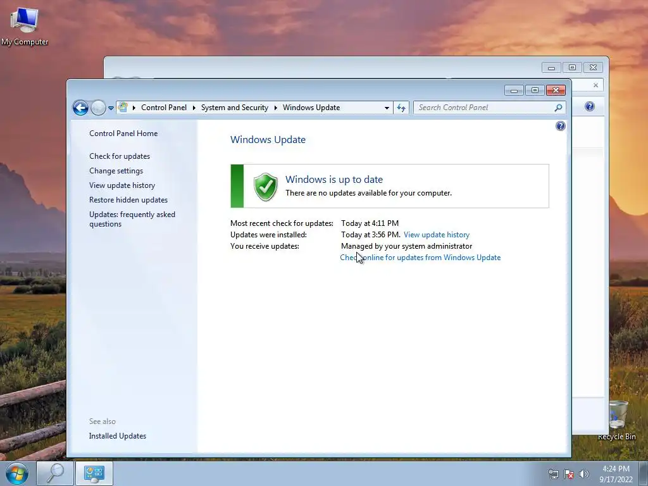Viewport: 648px width, 486px height.
Task: Select Windows Update breadcrumb
Action: [311, 108]
